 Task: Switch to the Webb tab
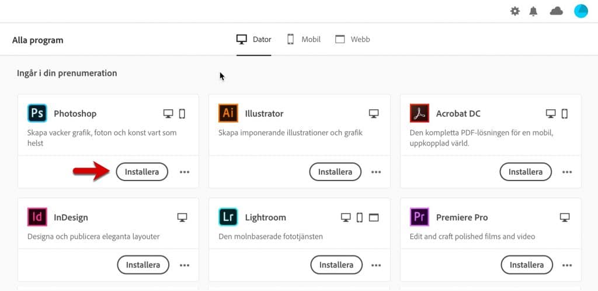pos(352,40)
